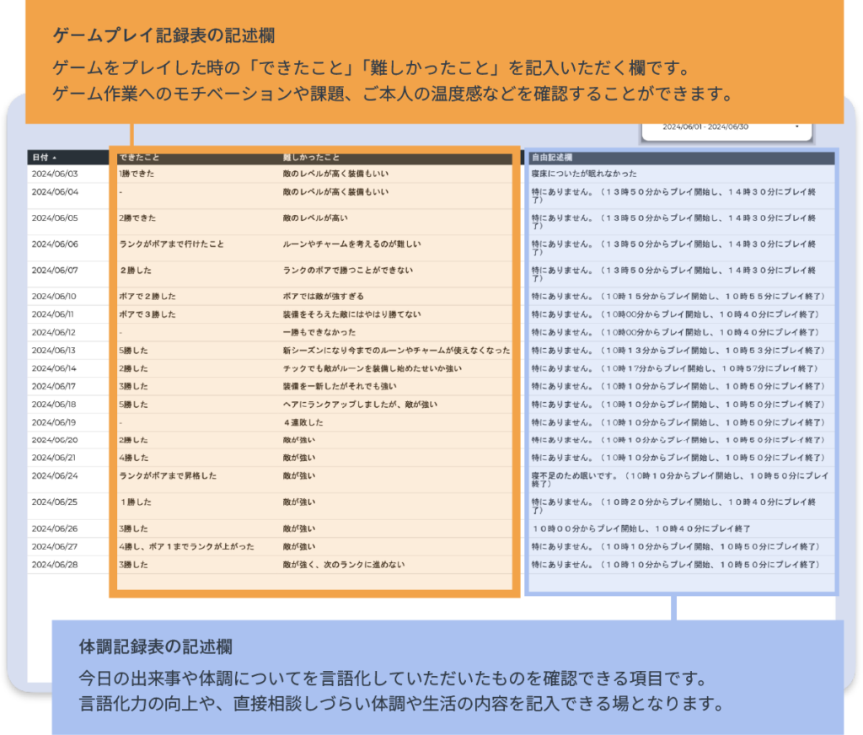Screen dimensions: 863x735
Task: Select the 2024/06/03 date cell
Action: pyautogui.click(x=55, y=174)
